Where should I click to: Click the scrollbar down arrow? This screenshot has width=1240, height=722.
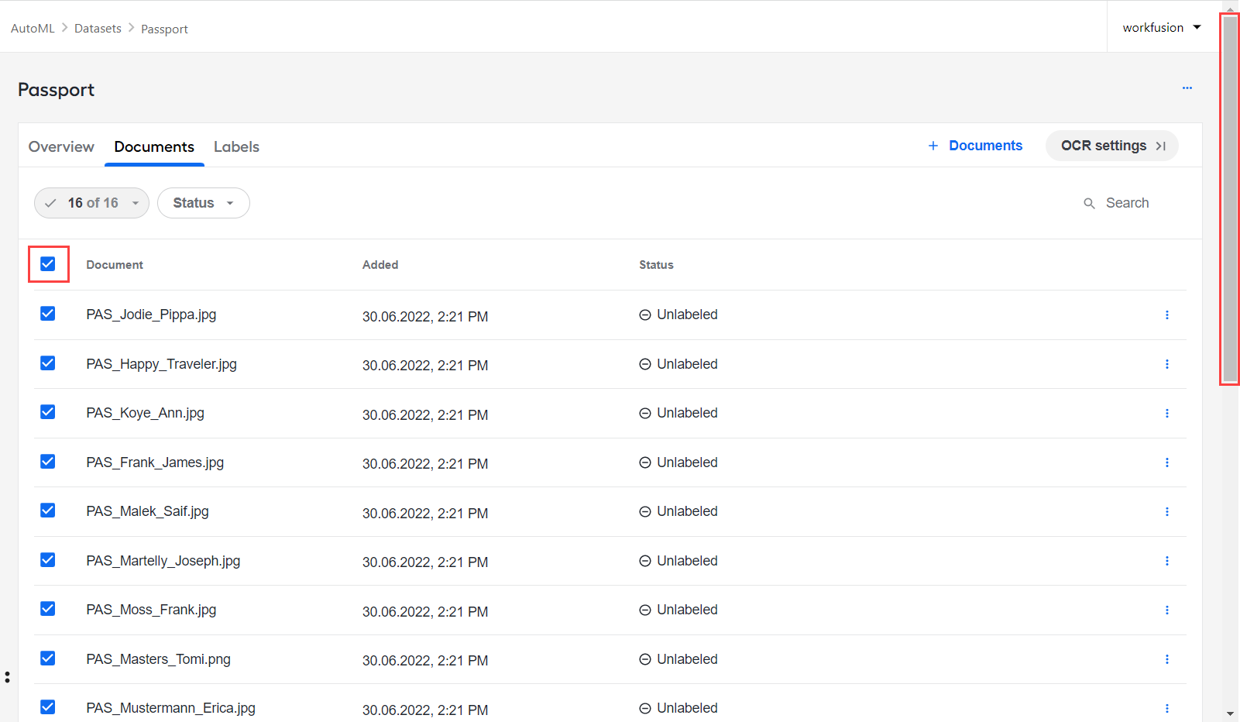[x=1230, y=714]
